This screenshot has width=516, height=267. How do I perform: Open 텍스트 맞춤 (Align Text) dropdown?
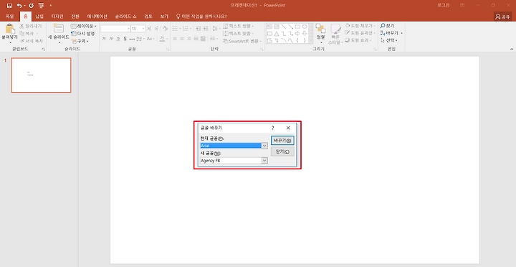pos(239,34)
